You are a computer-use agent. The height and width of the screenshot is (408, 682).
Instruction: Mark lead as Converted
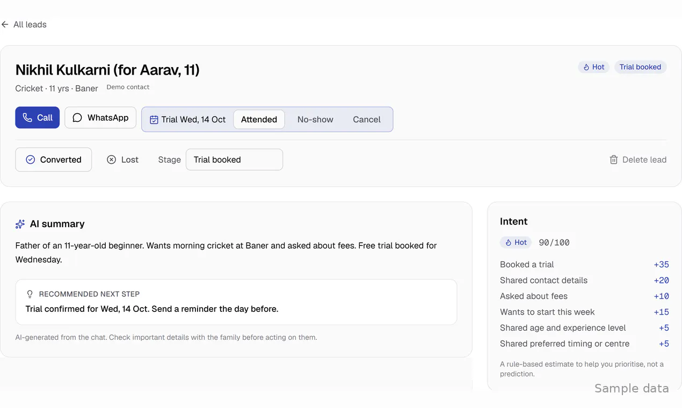[54, 159]
